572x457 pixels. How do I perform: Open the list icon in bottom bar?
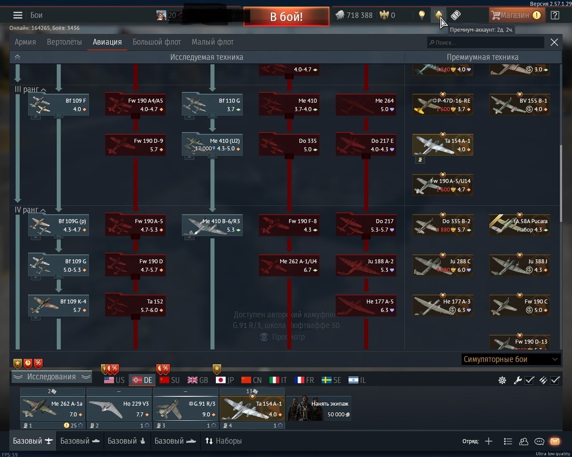pos(508,441)
